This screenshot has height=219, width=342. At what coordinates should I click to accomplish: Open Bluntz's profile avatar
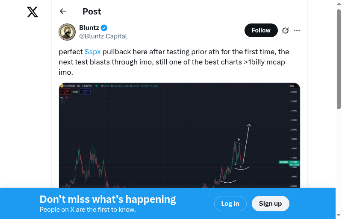(x=67, y=32)
